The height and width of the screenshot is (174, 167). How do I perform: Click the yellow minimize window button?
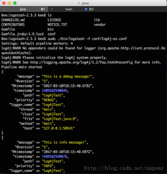coord(9,3)
